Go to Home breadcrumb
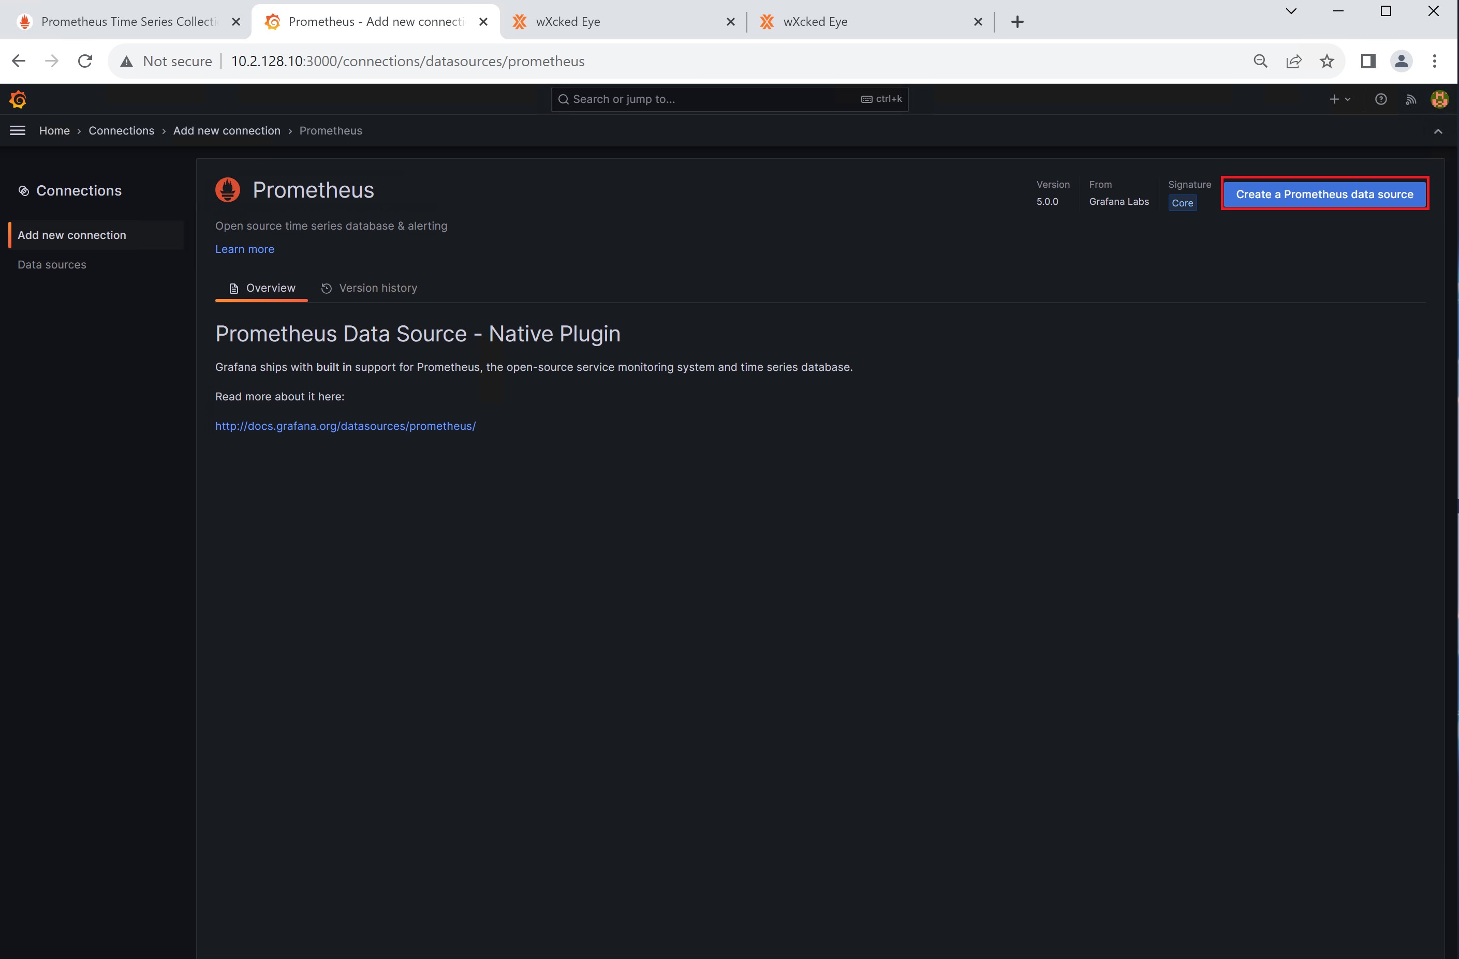Viewport: 1459px width, 959px height. pyautogui.click(x=54, y=130)
